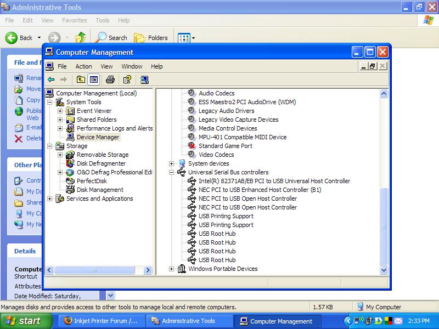
Task: Click the Windows Portable Devices icon
Action: click(182, 269)
